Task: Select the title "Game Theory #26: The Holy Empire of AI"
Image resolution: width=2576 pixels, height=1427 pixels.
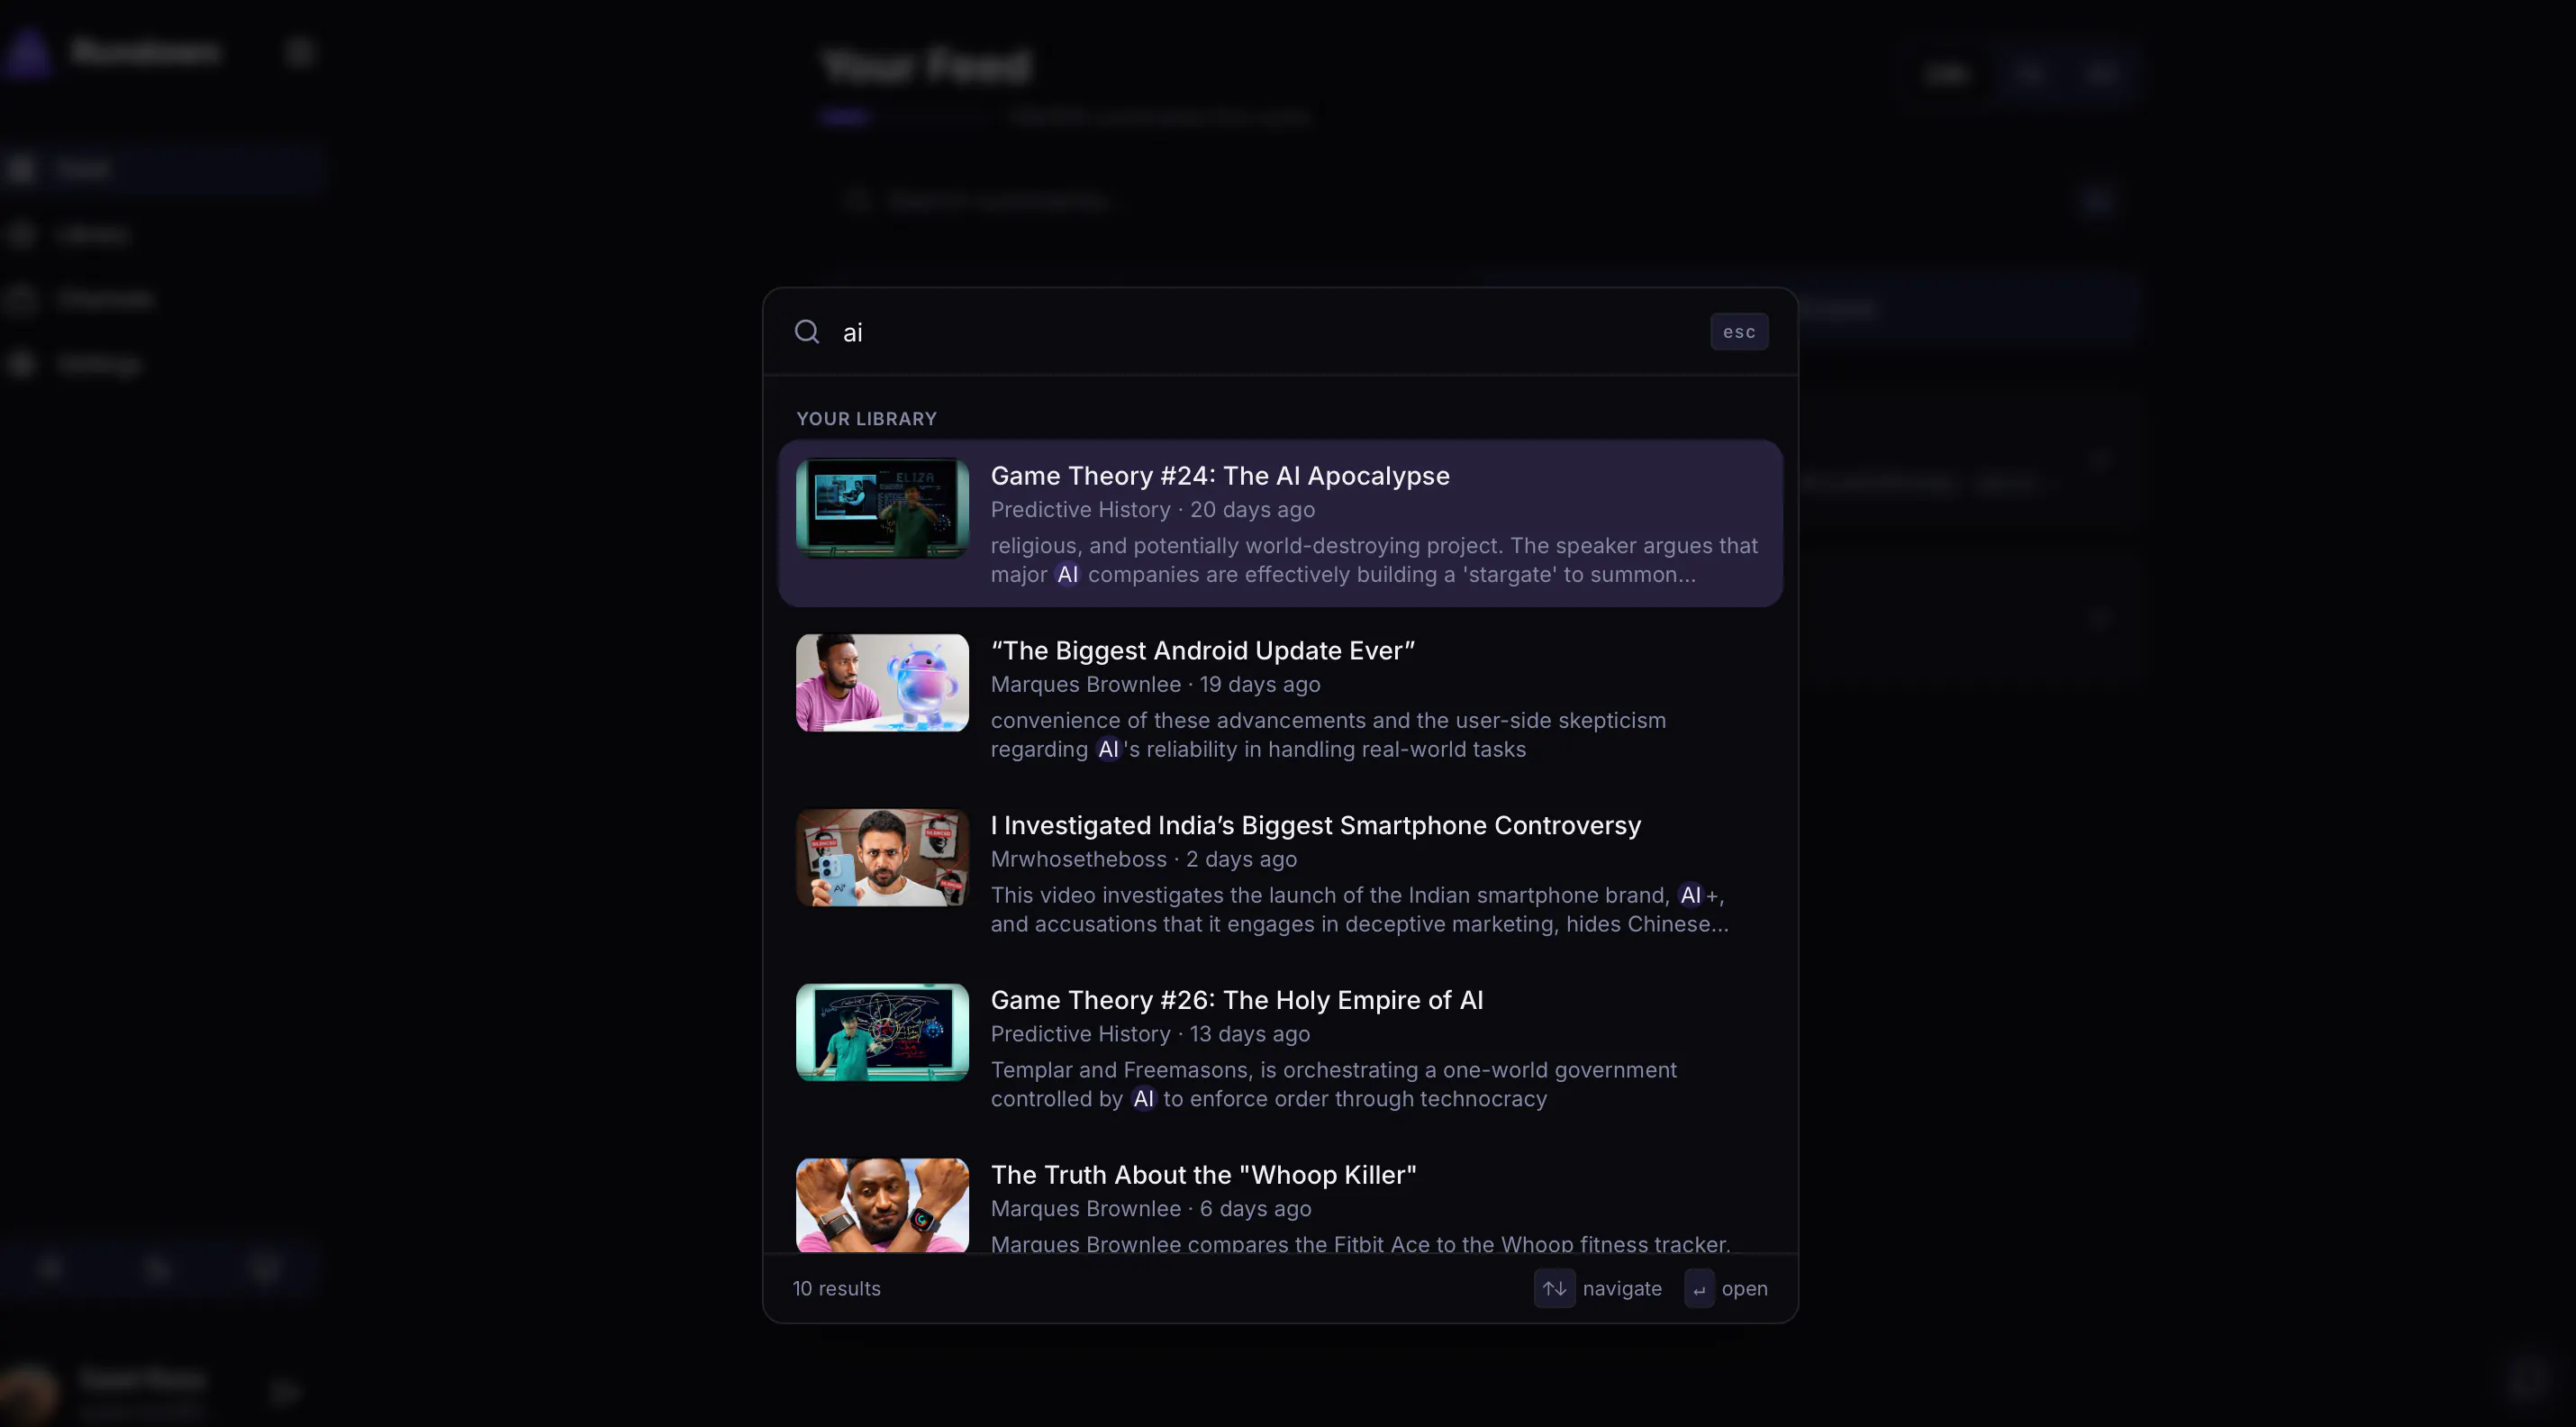Action: (x=1237, y=1000)
